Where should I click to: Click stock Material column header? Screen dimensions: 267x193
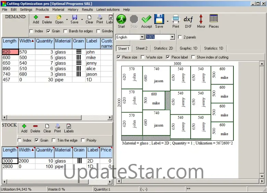(x=64, y=152)
